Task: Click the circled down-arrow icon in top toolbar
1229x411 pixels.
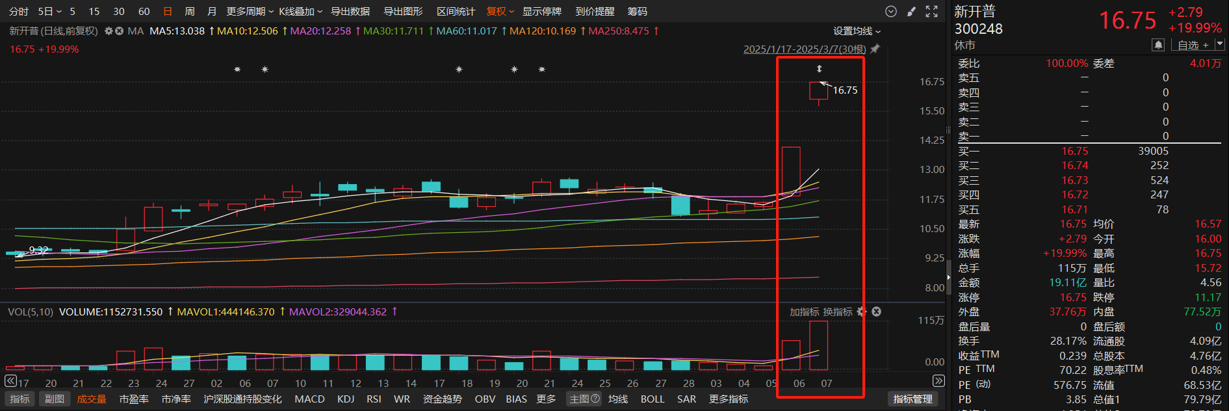Action: coord(891,12)
